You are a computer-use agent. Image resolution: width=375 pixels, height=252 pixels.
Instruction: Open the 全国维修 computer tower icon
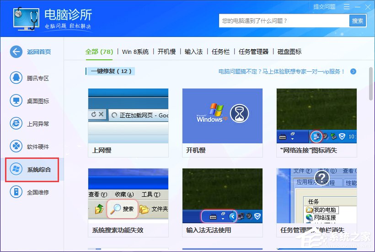(x=16, y=192)
